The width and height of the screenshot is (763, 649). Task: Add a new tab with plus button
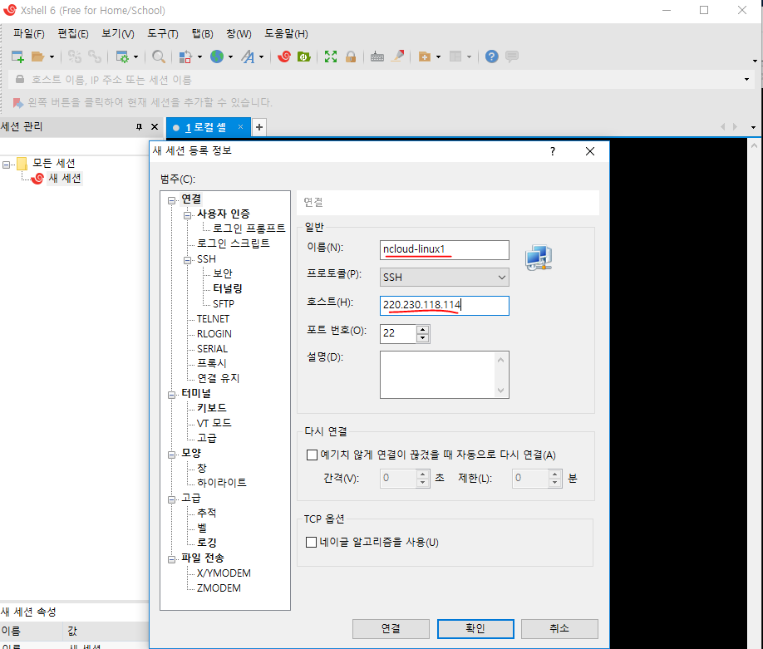pyautogui.click(x=259, y=127)
